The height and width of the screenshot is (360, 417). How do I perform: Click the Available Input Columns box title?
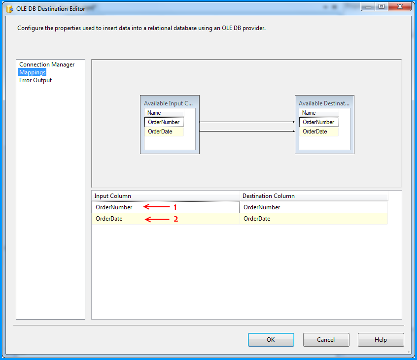(169, 103)
